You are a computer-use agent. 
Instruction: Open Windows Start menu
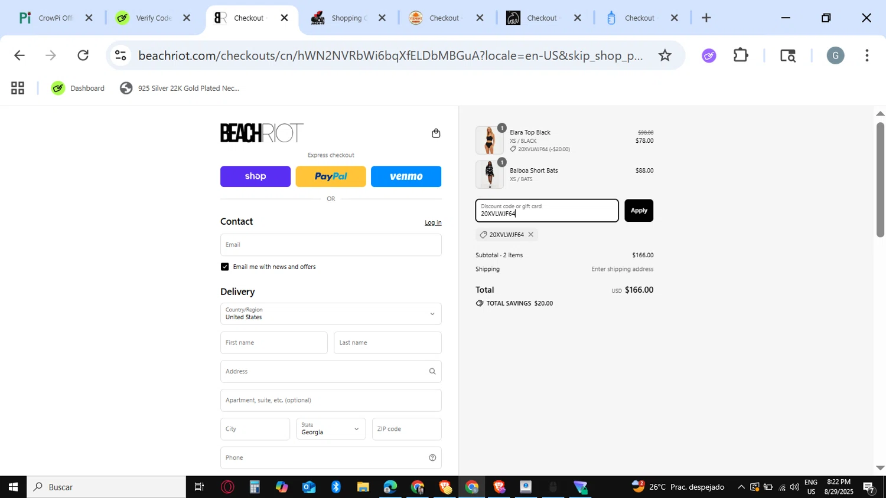12,487
